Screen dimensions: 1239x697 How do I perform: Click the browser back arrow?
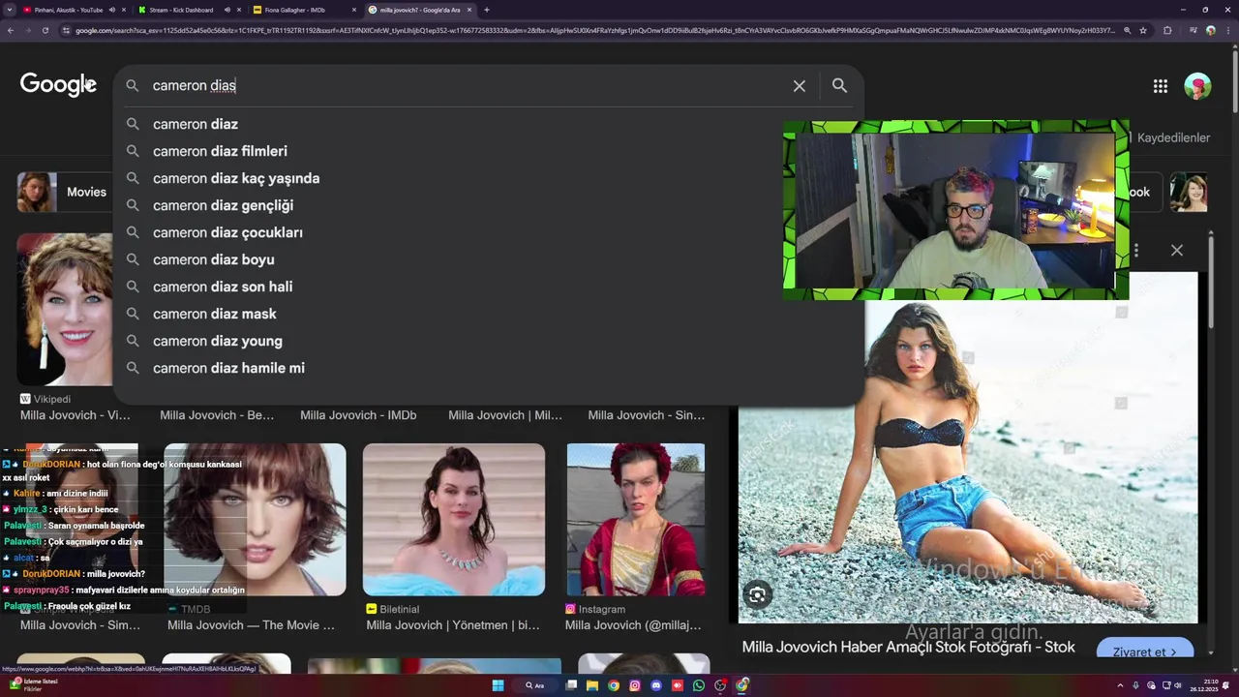pos(11,31)
